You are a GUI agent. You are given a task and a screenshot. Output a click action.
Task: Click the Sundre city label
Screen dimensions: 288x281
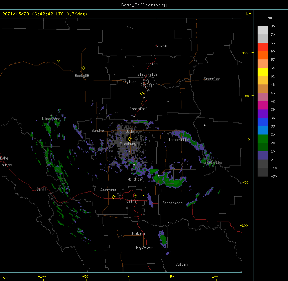(98, 130)
